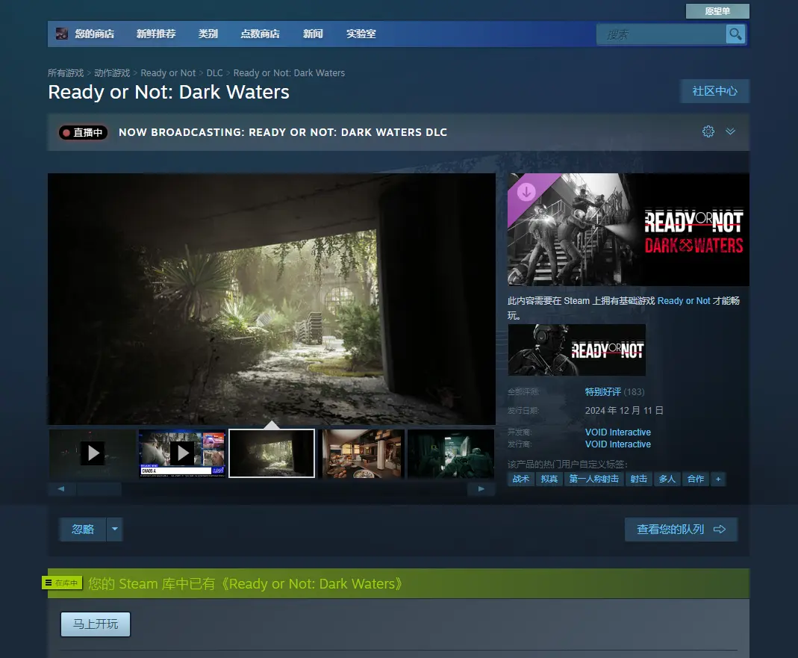The image size is (798, 658).
Task: Click the 战术 tag
Action: coord(520,479)
